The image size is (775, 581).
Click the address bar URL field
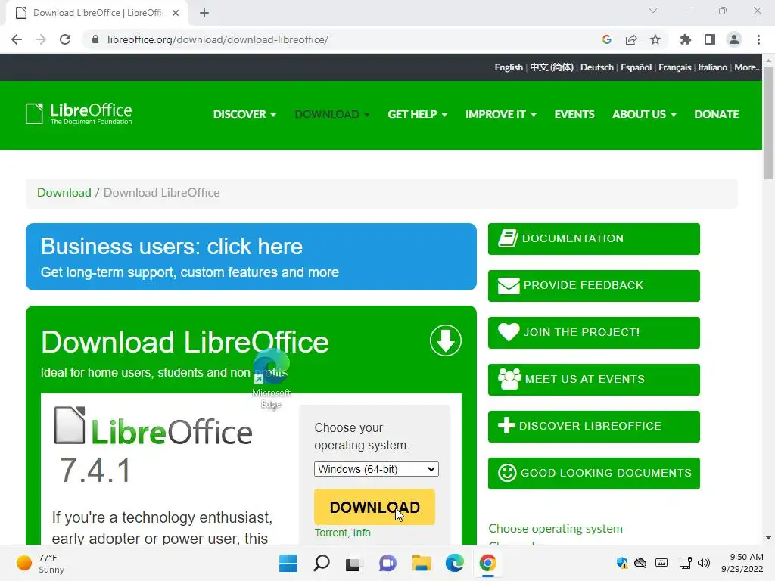341,39
